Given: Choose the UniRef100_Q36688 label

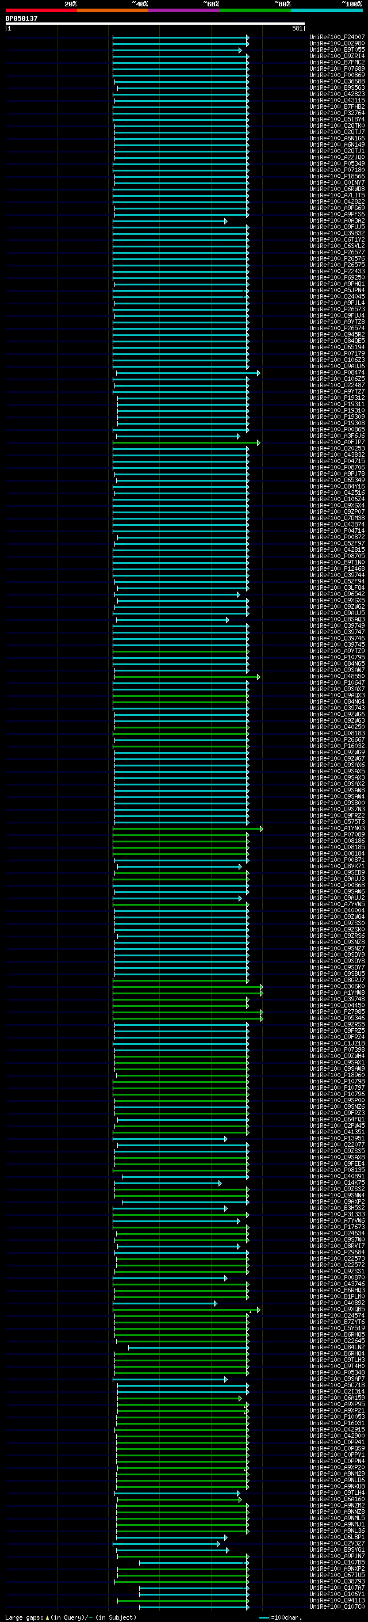Looking at the screenshot, I should [337, 81].
